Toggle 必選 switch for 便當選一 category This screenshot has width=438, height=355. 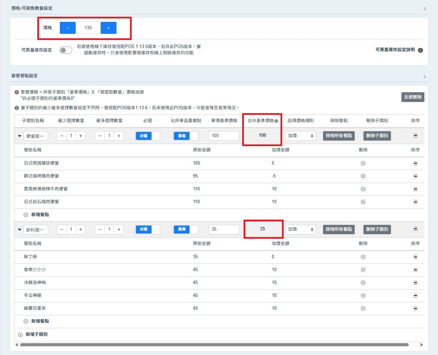point(147,136)
